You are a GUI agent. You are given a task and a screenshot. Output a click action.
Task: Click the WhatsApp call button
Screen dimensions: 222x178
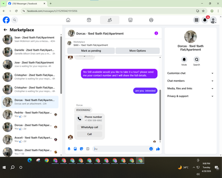coord(90,127)
